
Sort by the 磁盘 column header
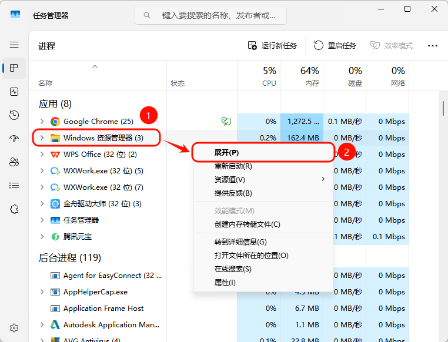point(345,76)
